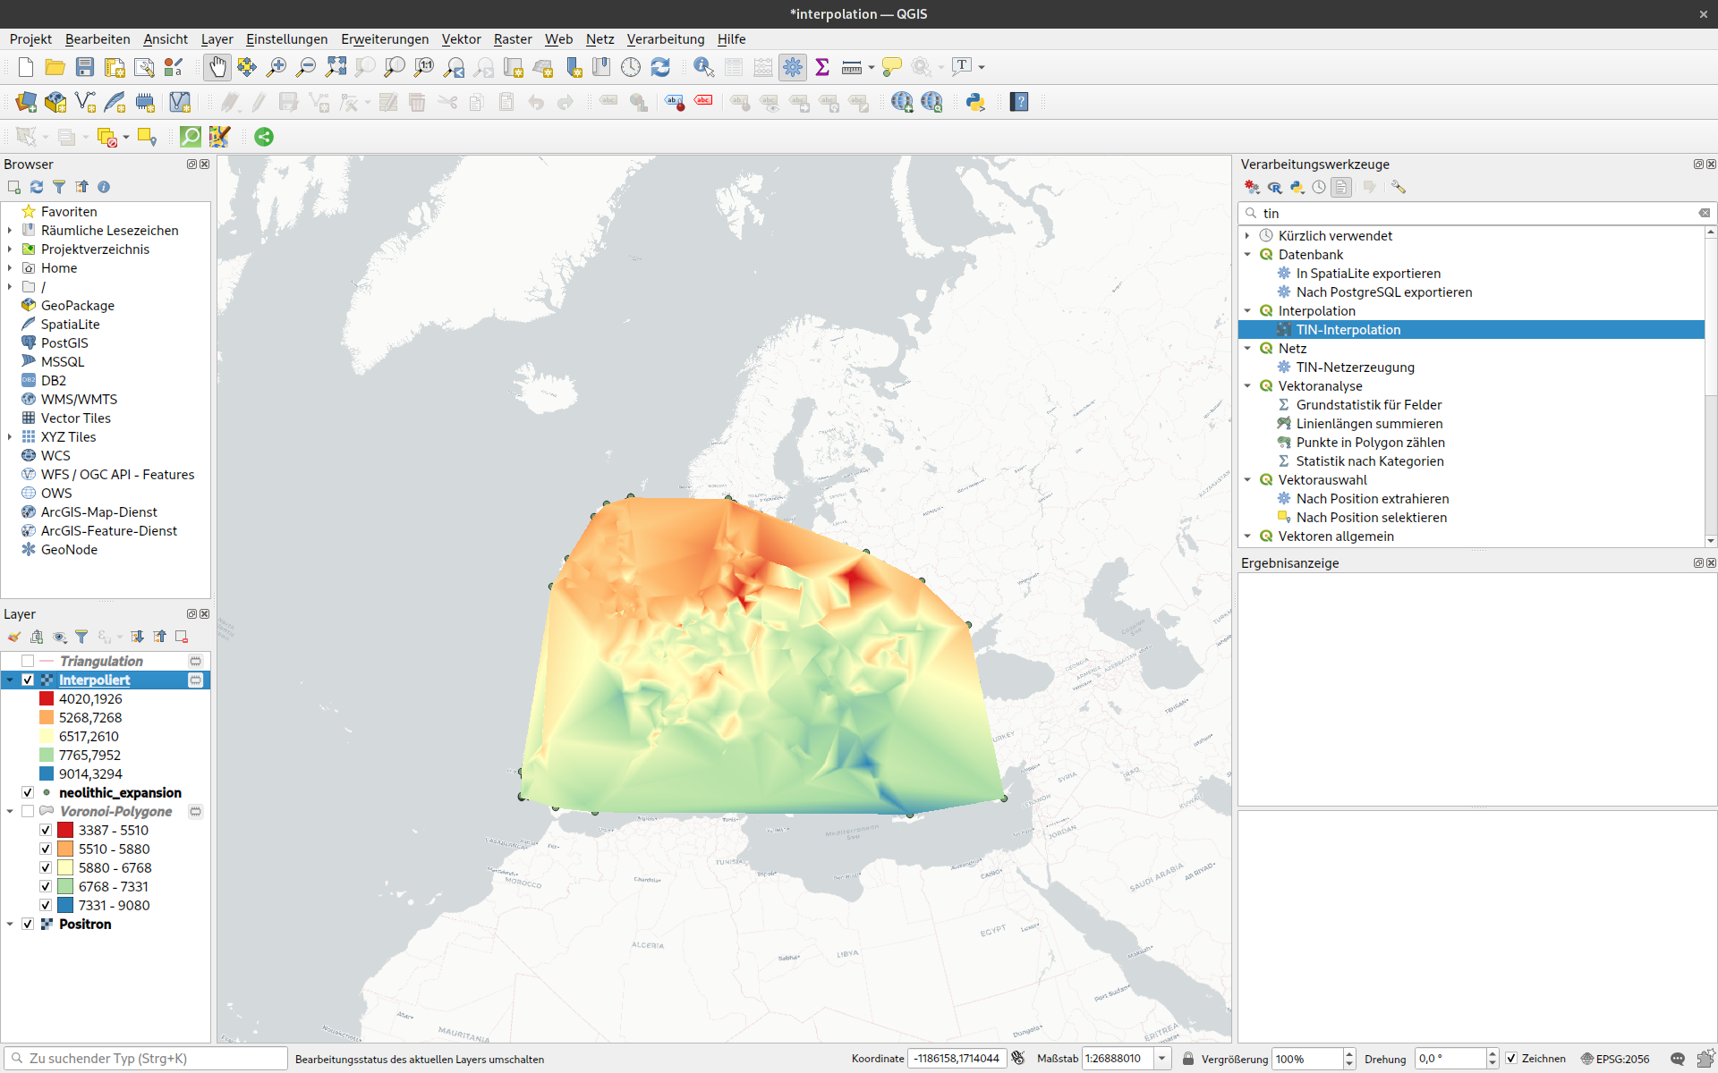Open the Statistical Summary sigma icon
The width and height of the screenshot is (1718, 1073).
(822, 67)
